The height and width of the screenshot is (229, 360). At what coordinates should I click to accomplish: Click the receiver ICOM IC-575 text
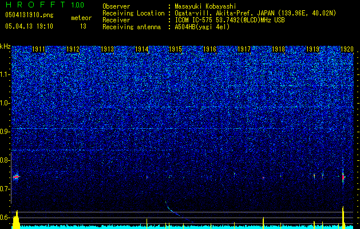click(x=230, y=20)
